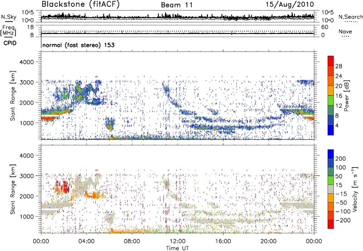The width and height of the screenshot is (363, 251).
Task: Click the '-15' value on velocity scale
Action: (x=341, y=194)
